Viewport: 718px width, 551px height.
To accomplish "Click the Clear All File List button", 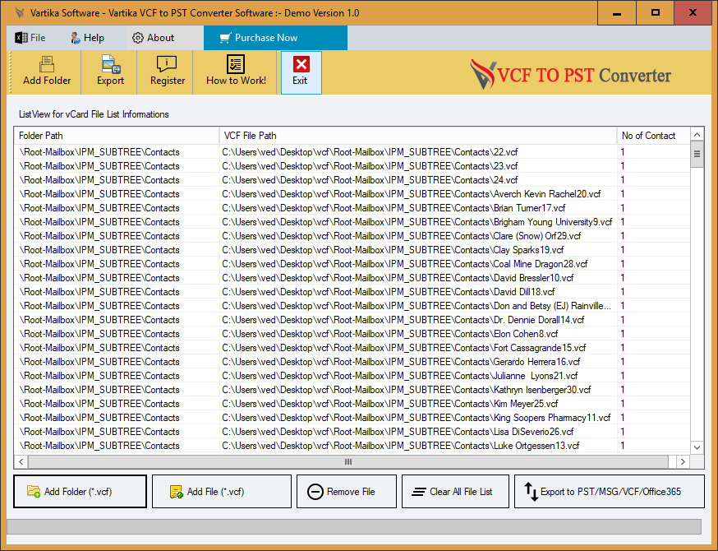I will (x=455, y=492).
